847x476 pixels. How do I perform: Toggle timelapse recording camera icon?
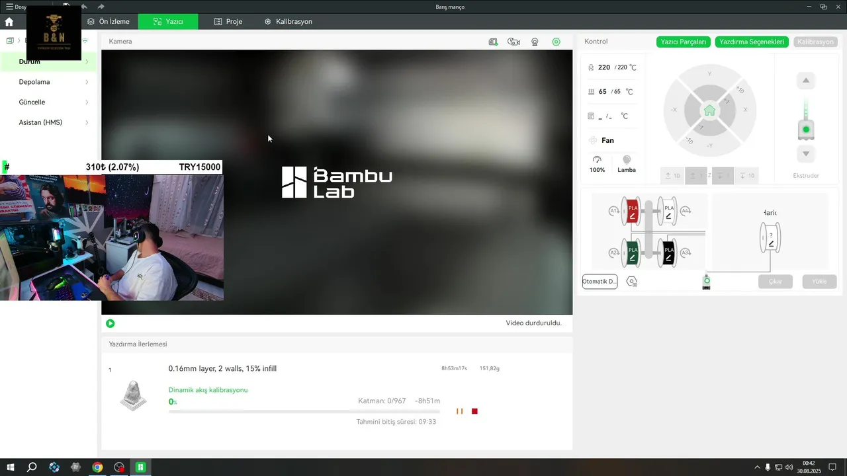(513, 42)
